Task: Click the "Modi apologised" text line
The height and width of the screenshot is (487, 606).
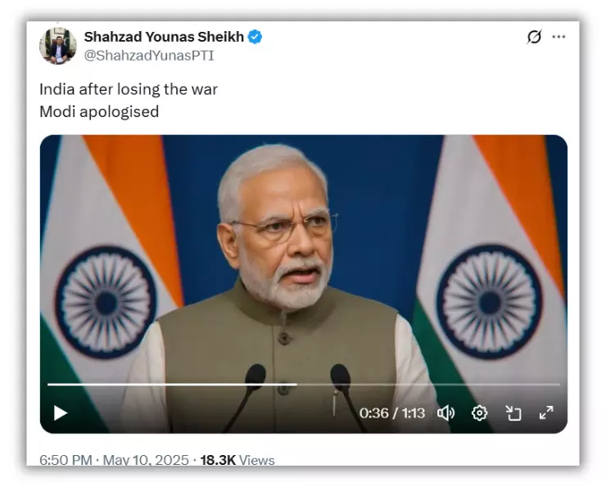Action: [x=99, y=111]
